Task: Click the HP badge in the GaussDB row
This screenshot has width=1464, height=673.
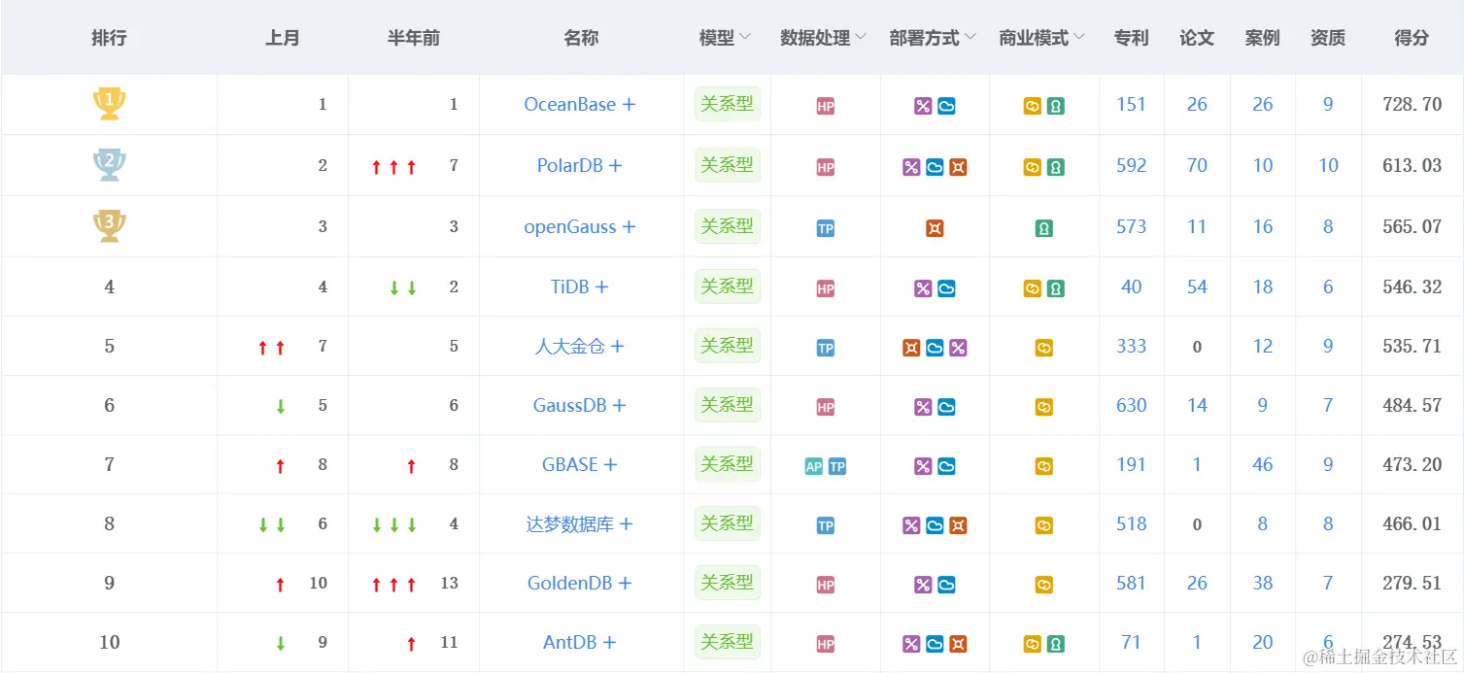Action: pos(826,408)
